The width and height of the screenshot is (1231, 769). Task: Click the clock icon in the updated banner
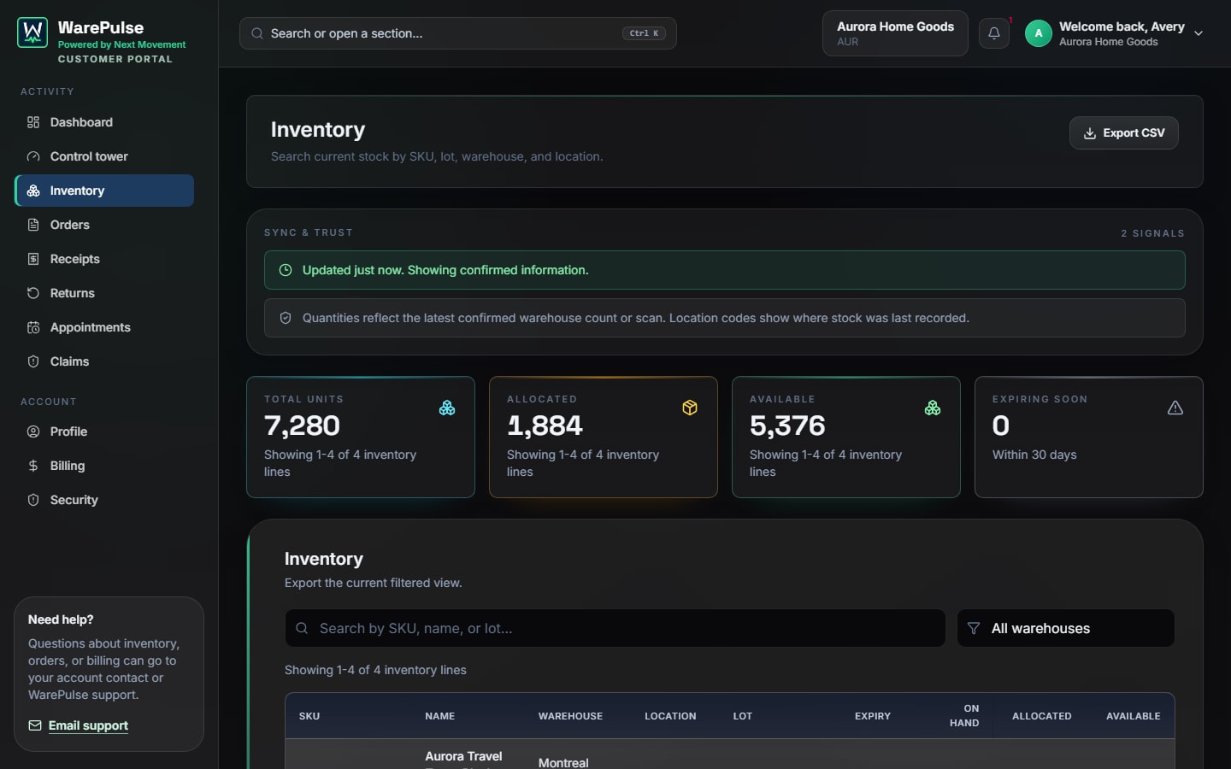tap(286, 270)
